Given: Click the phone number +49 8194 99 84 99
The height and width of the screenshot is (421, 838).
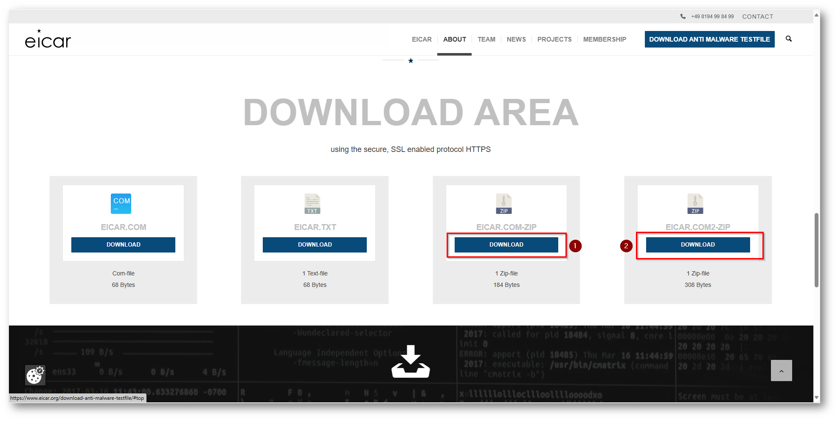Looking at the screenshot, I should point(712,17).
